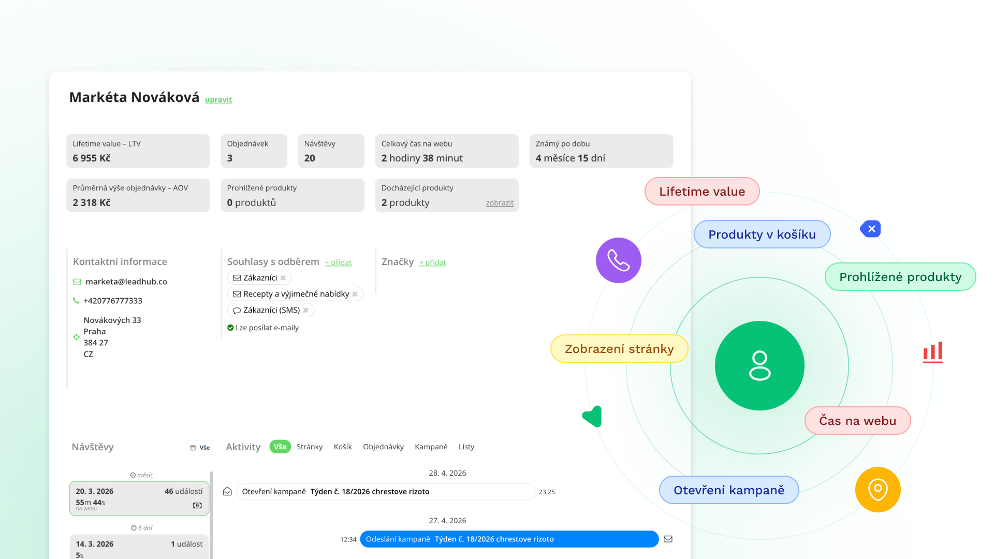Click the upravit link next to Markéta Nováková
This screenshot has width=994, height=559.
(x=218, y=99)
